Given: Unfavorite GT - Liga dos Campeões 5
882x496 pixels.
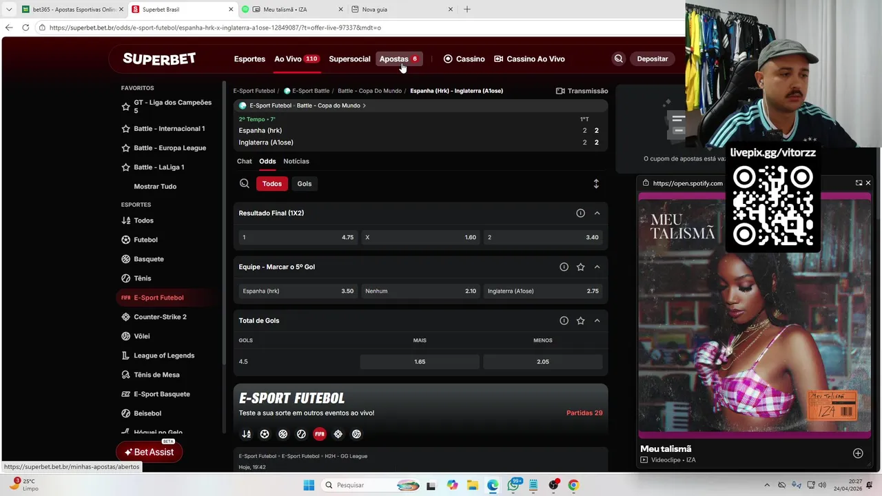Looking at the screenshot, I should (x=125, y=107).
